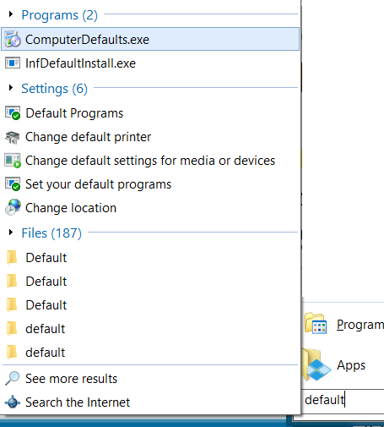Collapse the Settings (6) group arrow
Viewport: 384px width, 427px height.
pyautogui.click(x=11, y=88)
